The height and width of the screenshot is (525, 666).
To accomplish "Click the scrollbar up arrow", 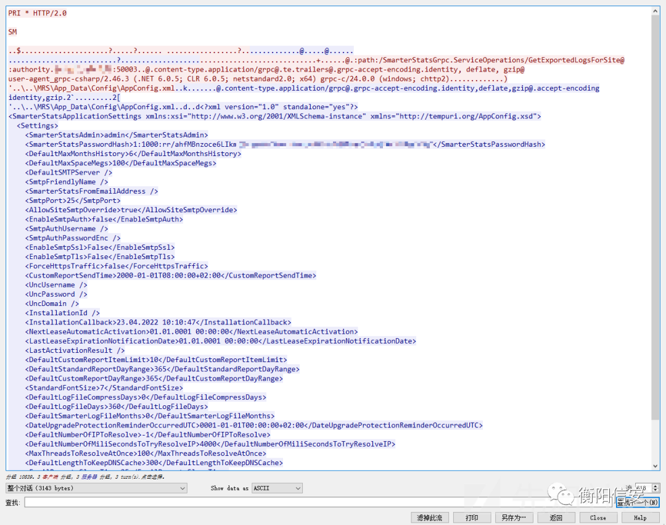I will (656, 12).
